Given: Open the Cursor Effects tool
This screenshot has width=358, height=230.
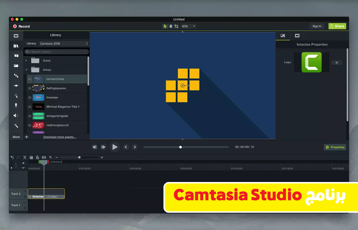Looking at the screenshot, I should coord(16,95).
